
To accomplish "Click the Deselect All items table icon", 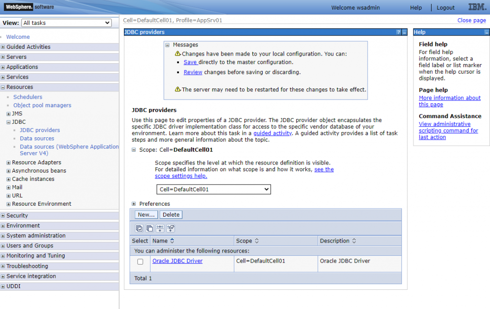I will coord(150,228).
